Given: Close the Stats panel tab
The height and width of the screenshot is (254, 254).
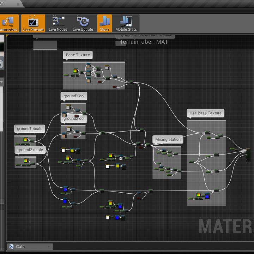Looking at the screenshot, I should point(49,247).
